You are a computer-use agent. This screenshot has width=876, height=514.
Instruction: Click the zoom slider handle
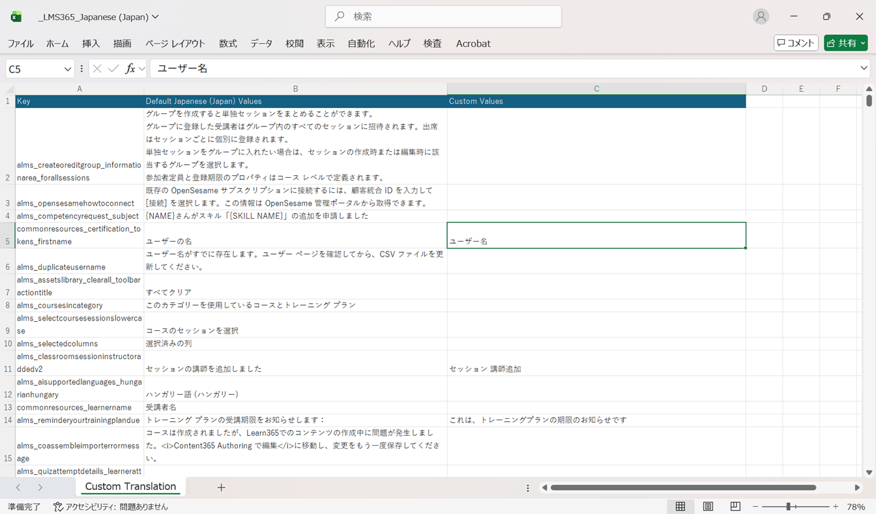(788, 507)
